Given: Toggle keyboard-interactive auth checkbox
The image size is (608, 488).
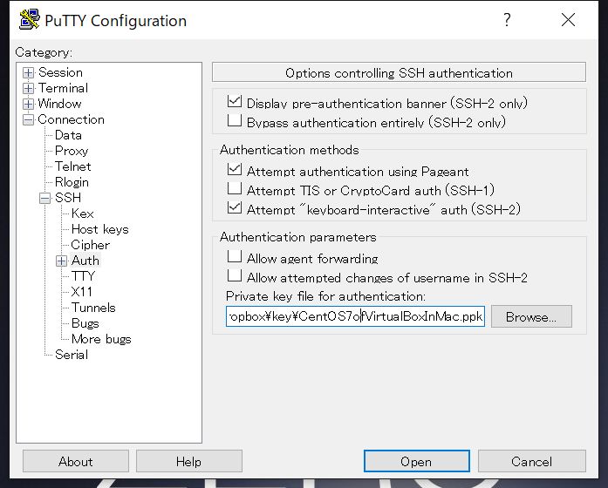Looking at the screenshot, I should point(234,207).
